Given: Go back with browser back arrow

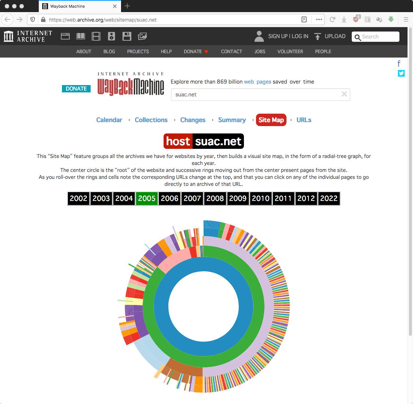Looking at the screenshot, I should click(x=7, y=19).
